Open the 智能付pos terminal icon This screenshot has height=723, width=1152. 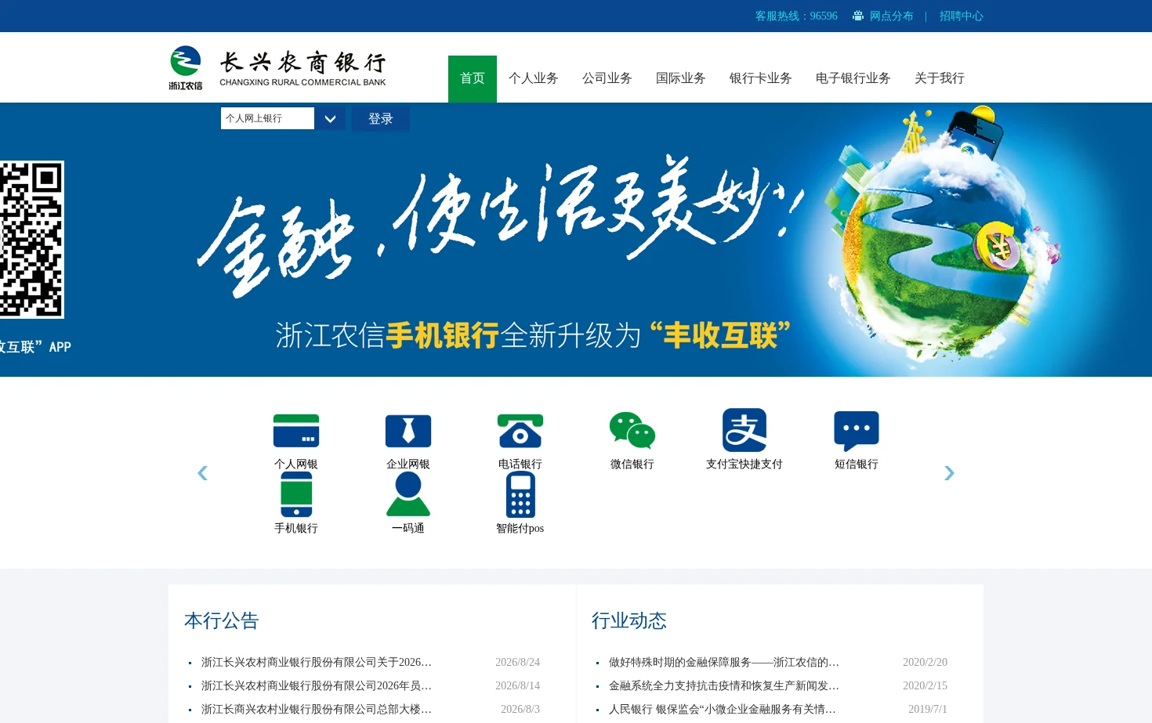tap(520, 495)
